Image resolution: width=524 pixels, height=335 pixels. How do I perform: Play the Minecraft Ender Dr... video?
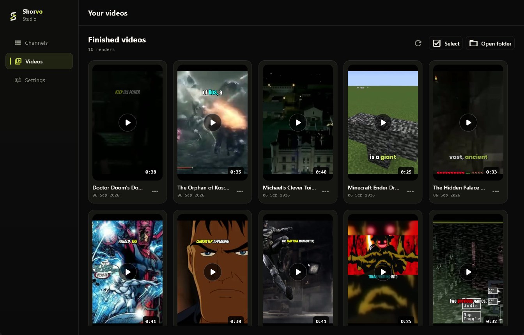383,123
